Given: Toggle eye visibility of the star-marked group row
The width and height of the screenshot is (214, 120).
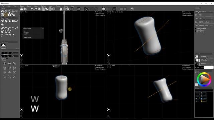Looking at the screenshot, I should tap(196, 101).
